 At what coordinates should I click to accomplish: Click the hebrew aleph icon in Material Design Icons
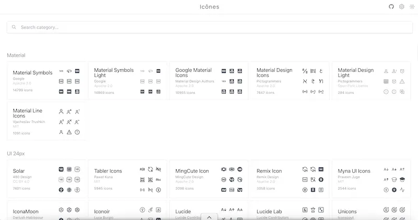click(x=305, y=81)
